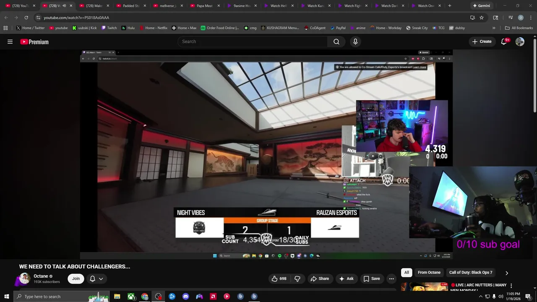This screenshot has width=537, height=302.
Task: Open LIVE ARC NUTTERS video thumbnail
Action: (424, 286)
